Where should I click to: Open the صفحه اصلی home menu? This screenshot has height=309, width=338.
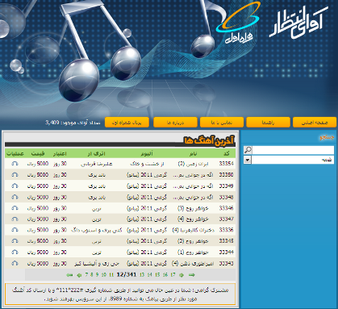pyautogui.click(x=315, y=123)
